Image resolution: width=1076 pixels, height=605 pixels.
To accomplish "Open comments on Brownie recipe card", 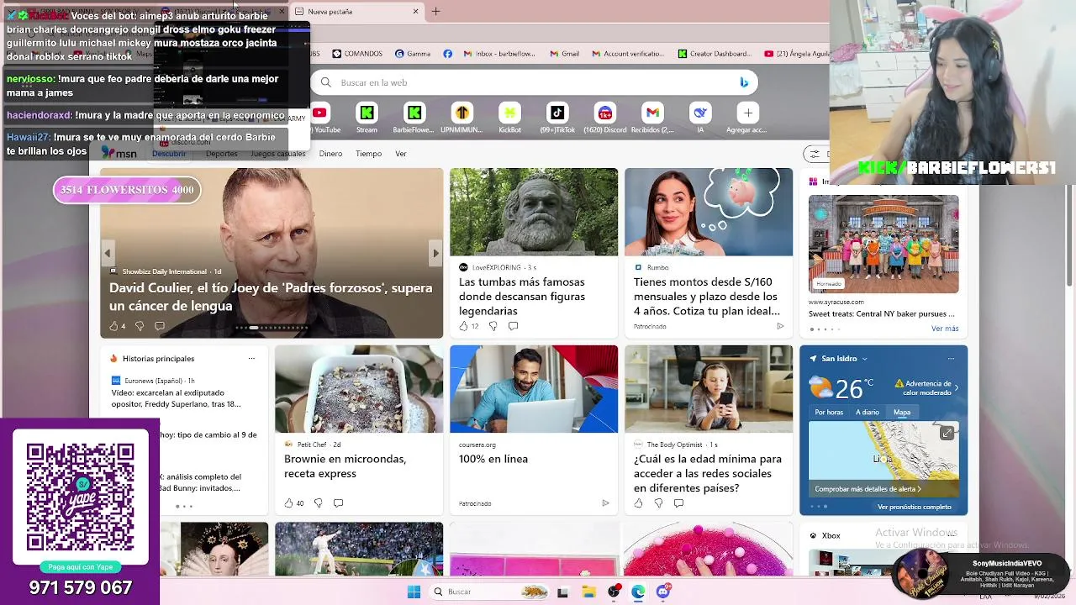I will coord(338,503).
